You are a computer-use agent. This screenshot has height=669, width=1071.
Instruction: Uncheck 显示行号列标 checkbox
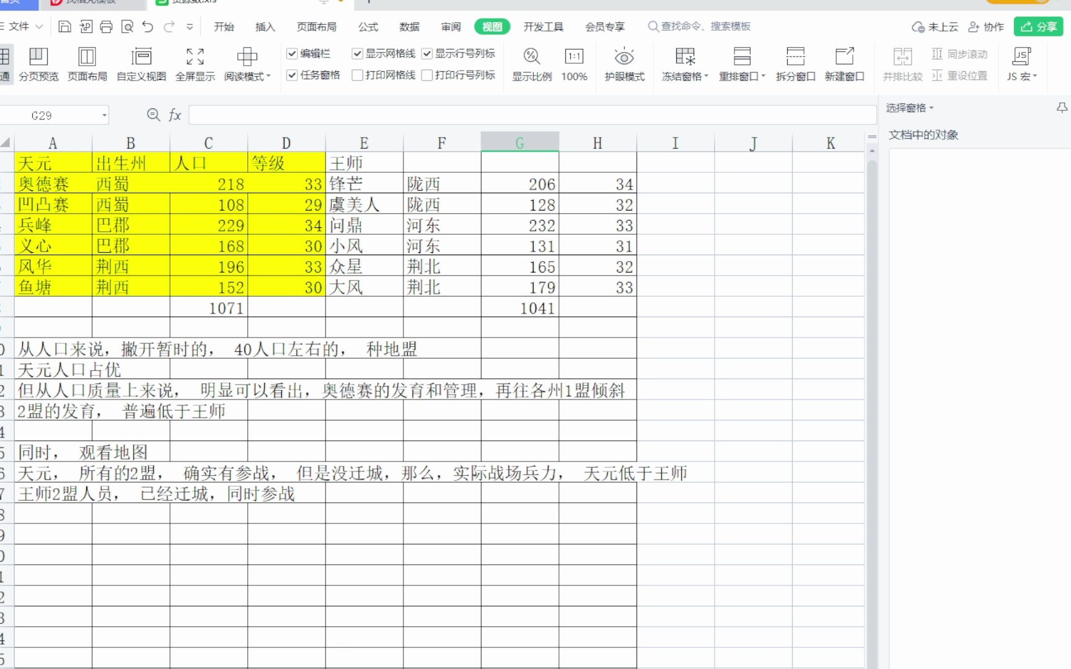[426, 53]
